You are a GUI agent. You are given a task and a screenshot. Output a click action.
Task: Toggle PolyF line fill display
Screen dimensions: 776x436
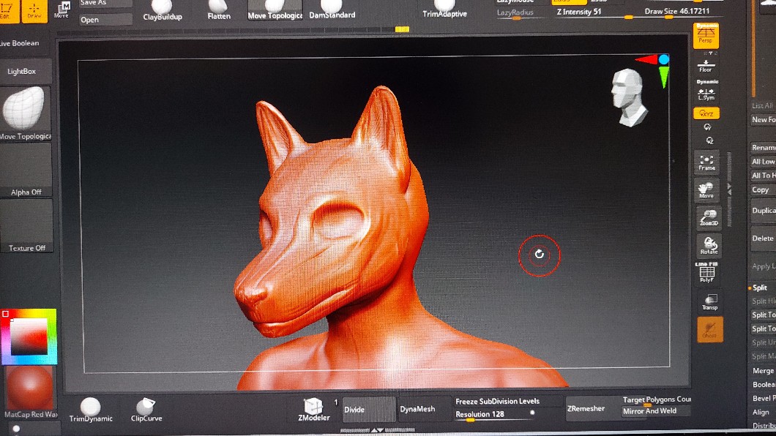tap(707, 274)
